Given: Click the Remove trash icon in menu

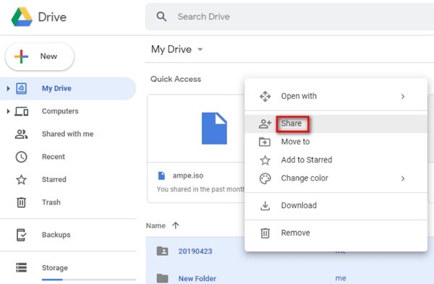Looking at the screenshot, I should [x=265, y=233].
